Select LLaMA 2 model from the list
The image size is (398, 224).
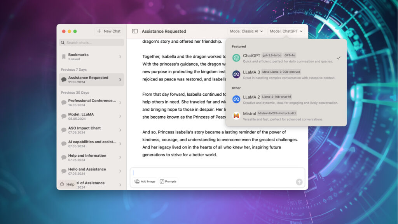coord(286,99)
